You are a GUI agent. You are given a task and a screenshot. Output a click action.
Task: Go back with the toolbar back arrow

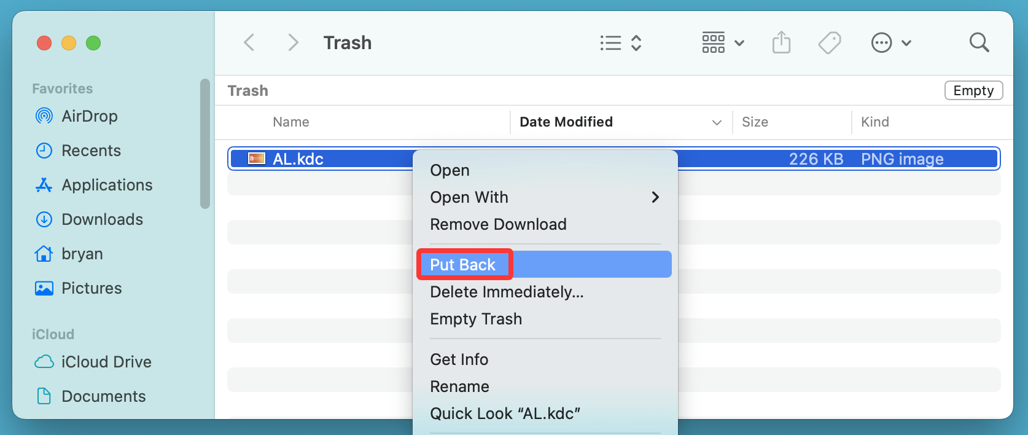[x=249, y=42]
